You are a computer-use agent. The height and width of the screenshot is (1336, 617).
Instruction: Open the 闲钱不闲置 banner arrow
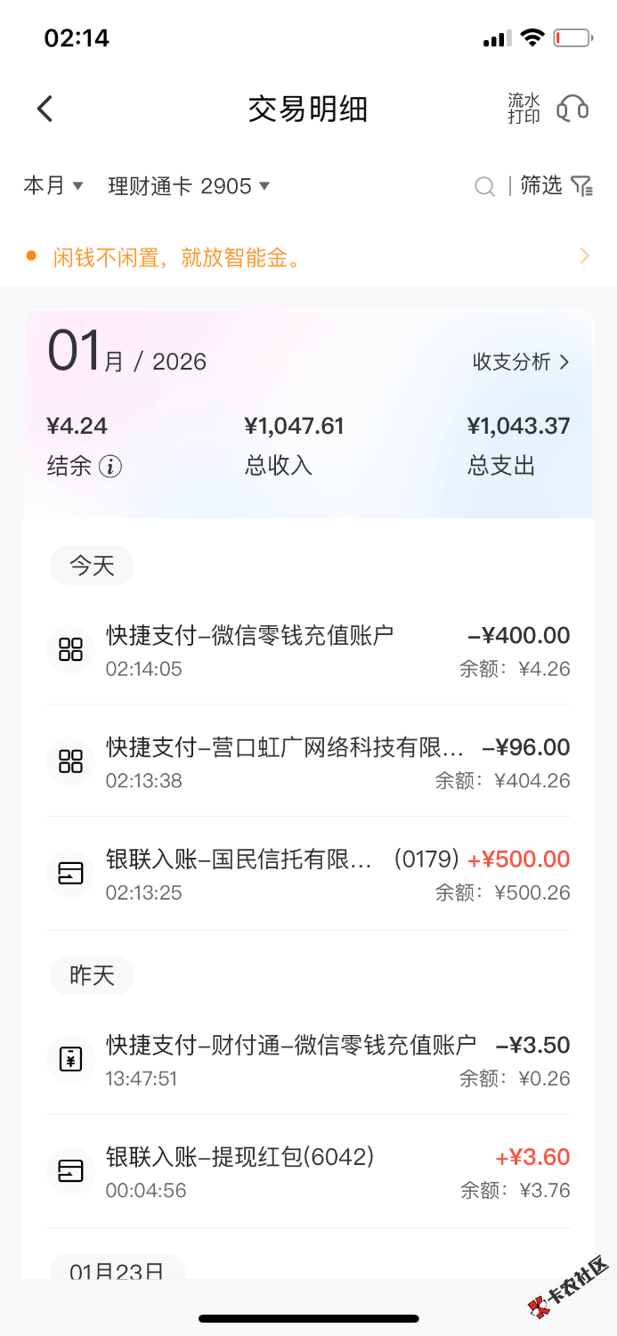(x=584, y=257)
